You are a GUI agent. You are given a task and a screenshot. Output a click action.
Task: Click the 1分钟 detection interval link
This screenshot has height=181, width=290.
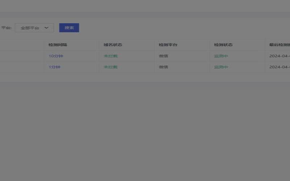click(55, 67)
